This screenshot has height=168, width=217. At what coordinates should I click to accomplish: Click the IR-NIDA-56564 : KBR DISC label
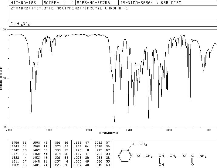coord(151,3)
